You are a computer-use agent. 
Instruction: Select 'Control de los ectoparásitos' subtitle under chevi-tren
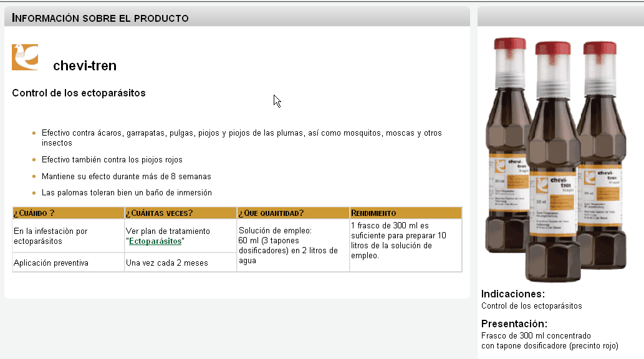click(x=79, y=93)
